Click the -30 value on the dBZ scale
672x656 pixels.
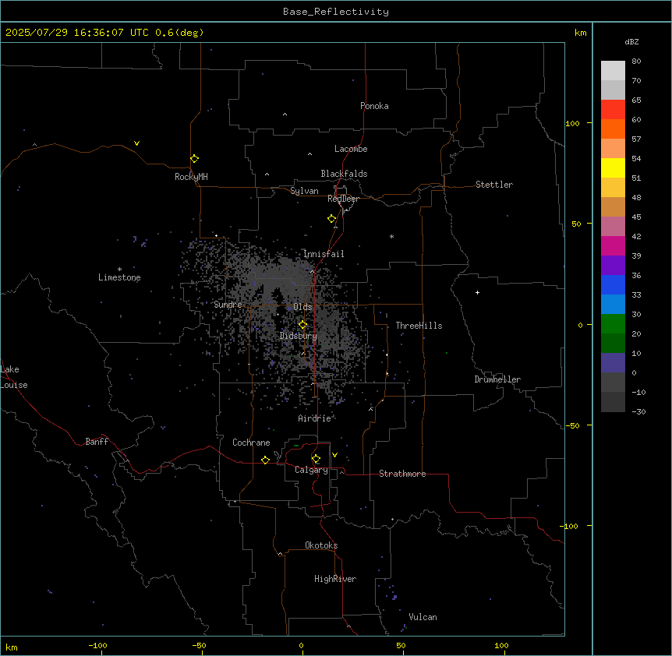coord(638,412)
